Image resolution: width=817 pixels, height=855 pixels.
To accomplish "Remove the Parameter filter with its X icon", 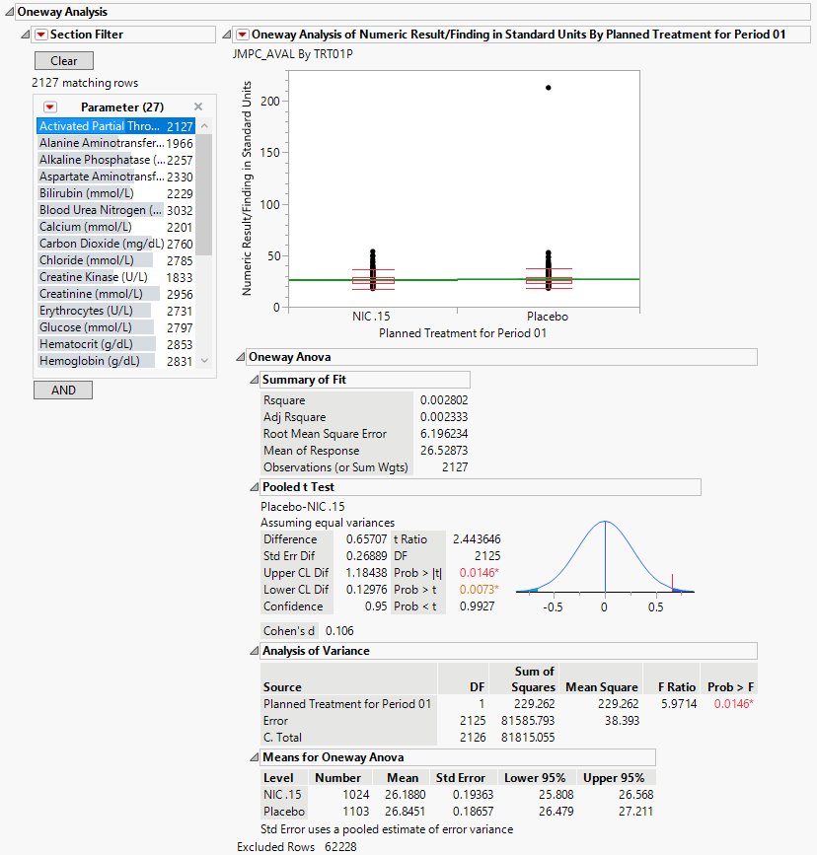I will pyautogui.click(x=198, y=107).
